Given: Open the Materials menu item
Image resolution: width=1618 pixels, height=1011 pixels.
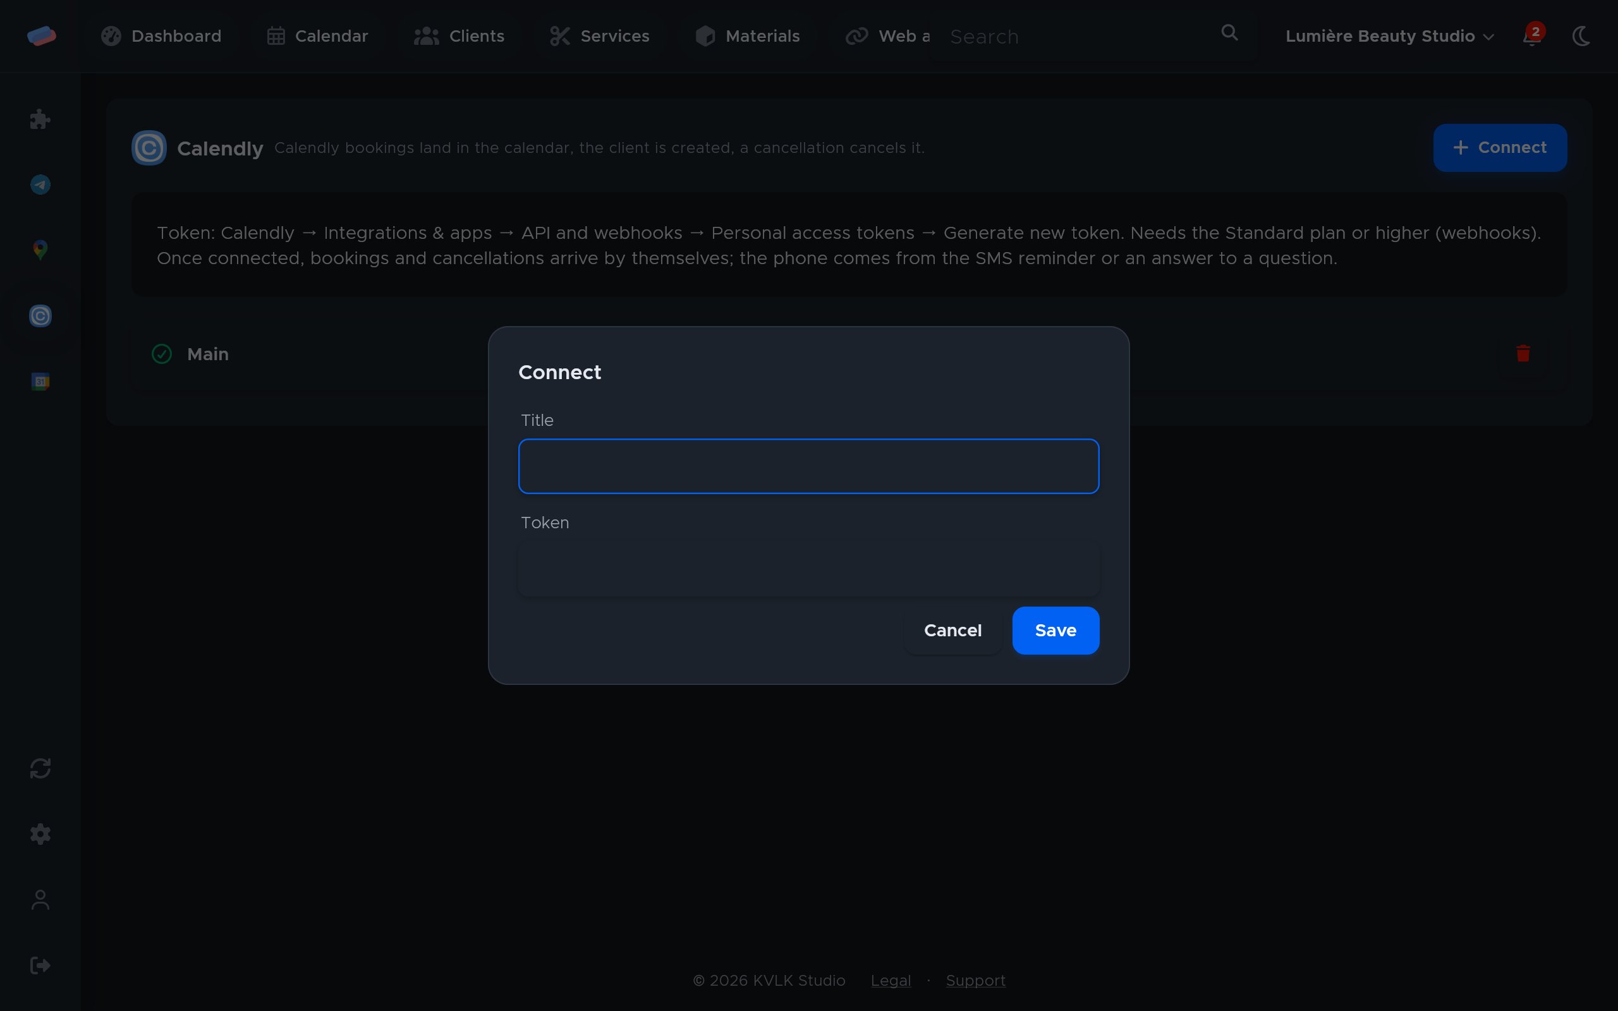Looking at the screenshot, I should click(x=747, y=36).
